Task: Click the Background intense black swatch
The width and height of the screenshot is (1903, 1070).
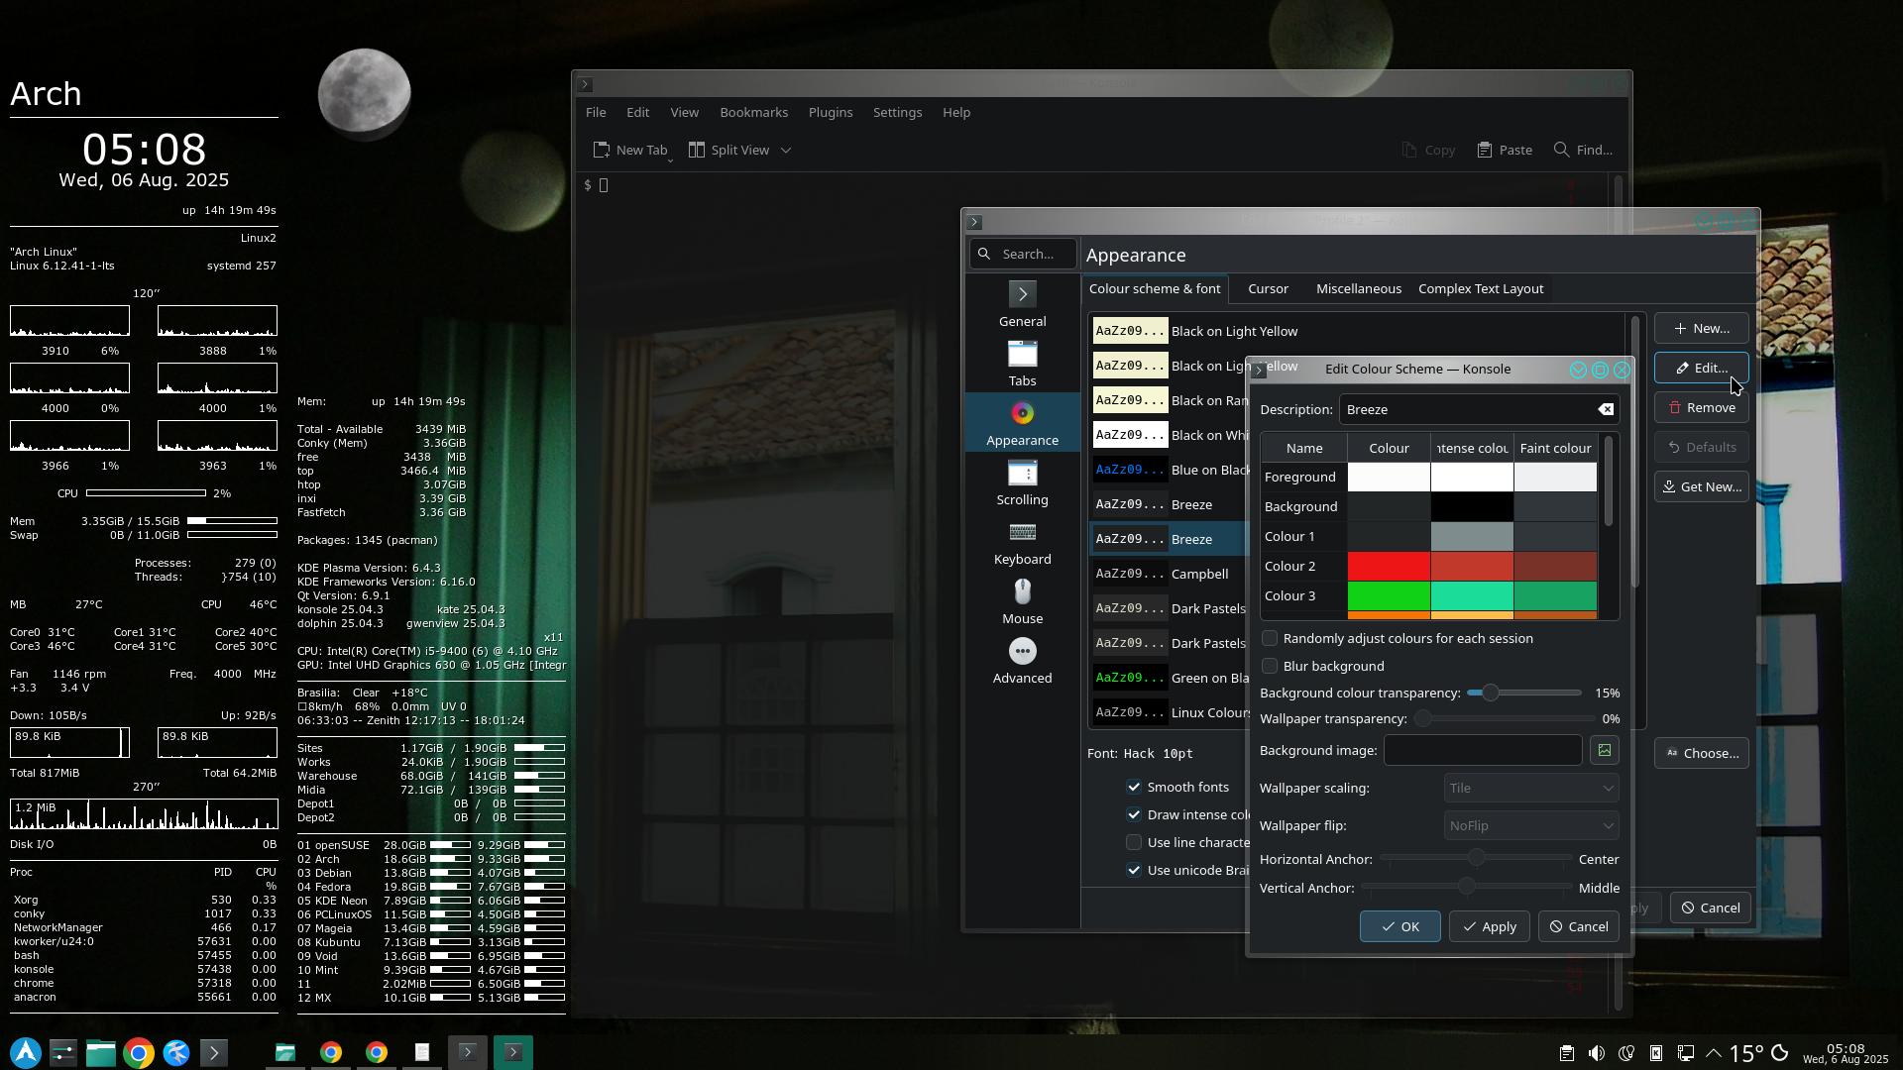Action: click(1472, 506)
